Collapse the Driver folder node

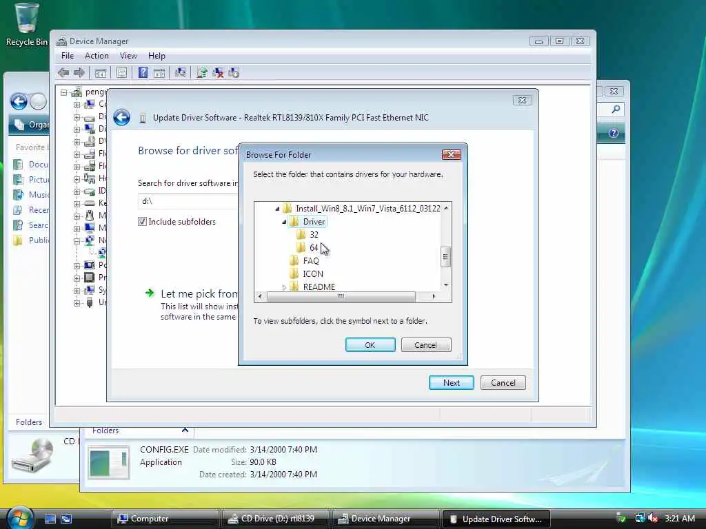(284, 222)
